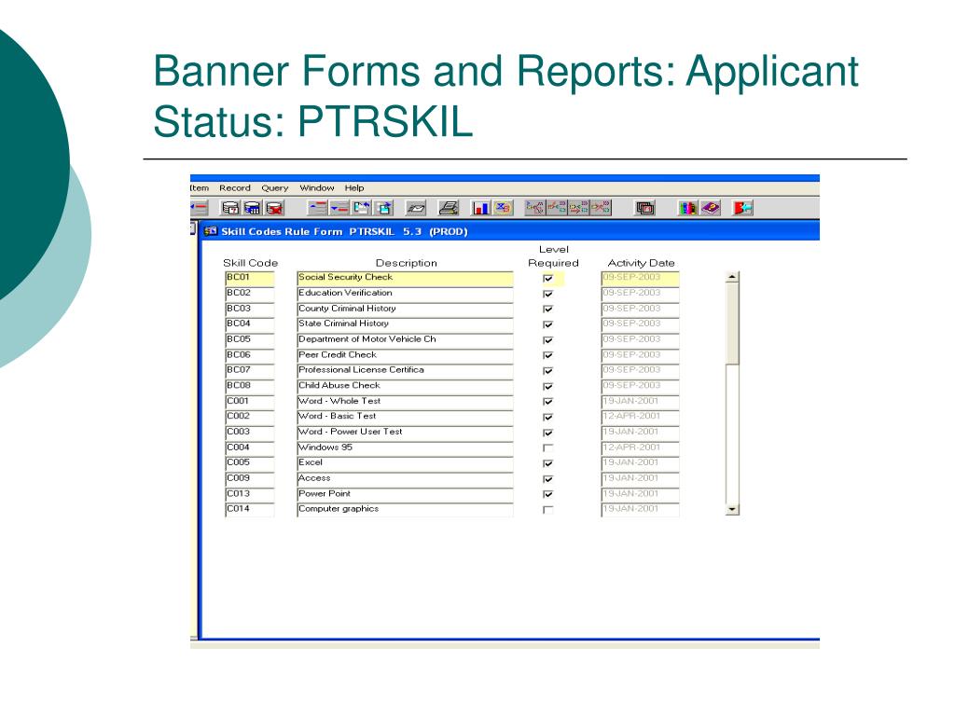Viewport: 955px width, 716px height.
Task: Select the Computer graphics description field
Action: [405, 510]
